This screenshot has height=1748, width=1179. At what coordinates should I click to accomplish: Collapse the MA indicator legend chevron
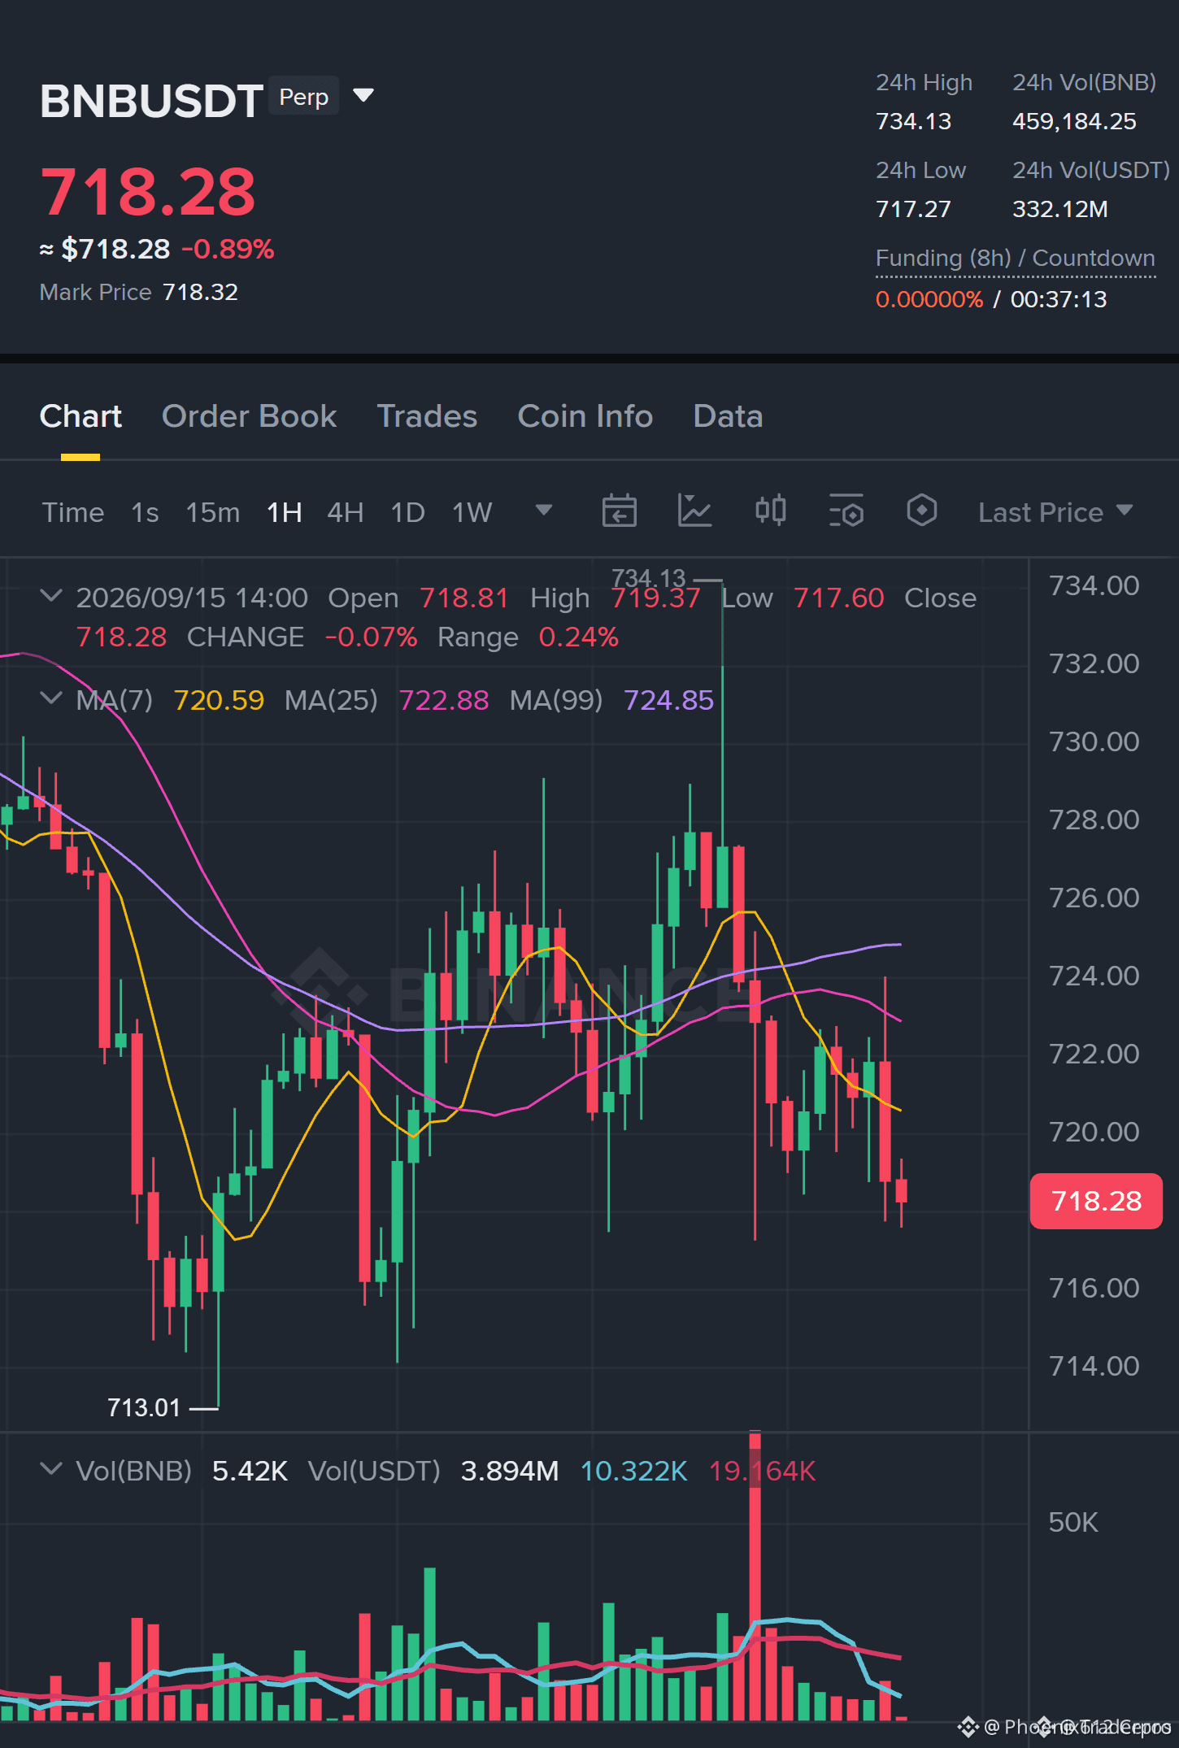click(x=51, y=698)
